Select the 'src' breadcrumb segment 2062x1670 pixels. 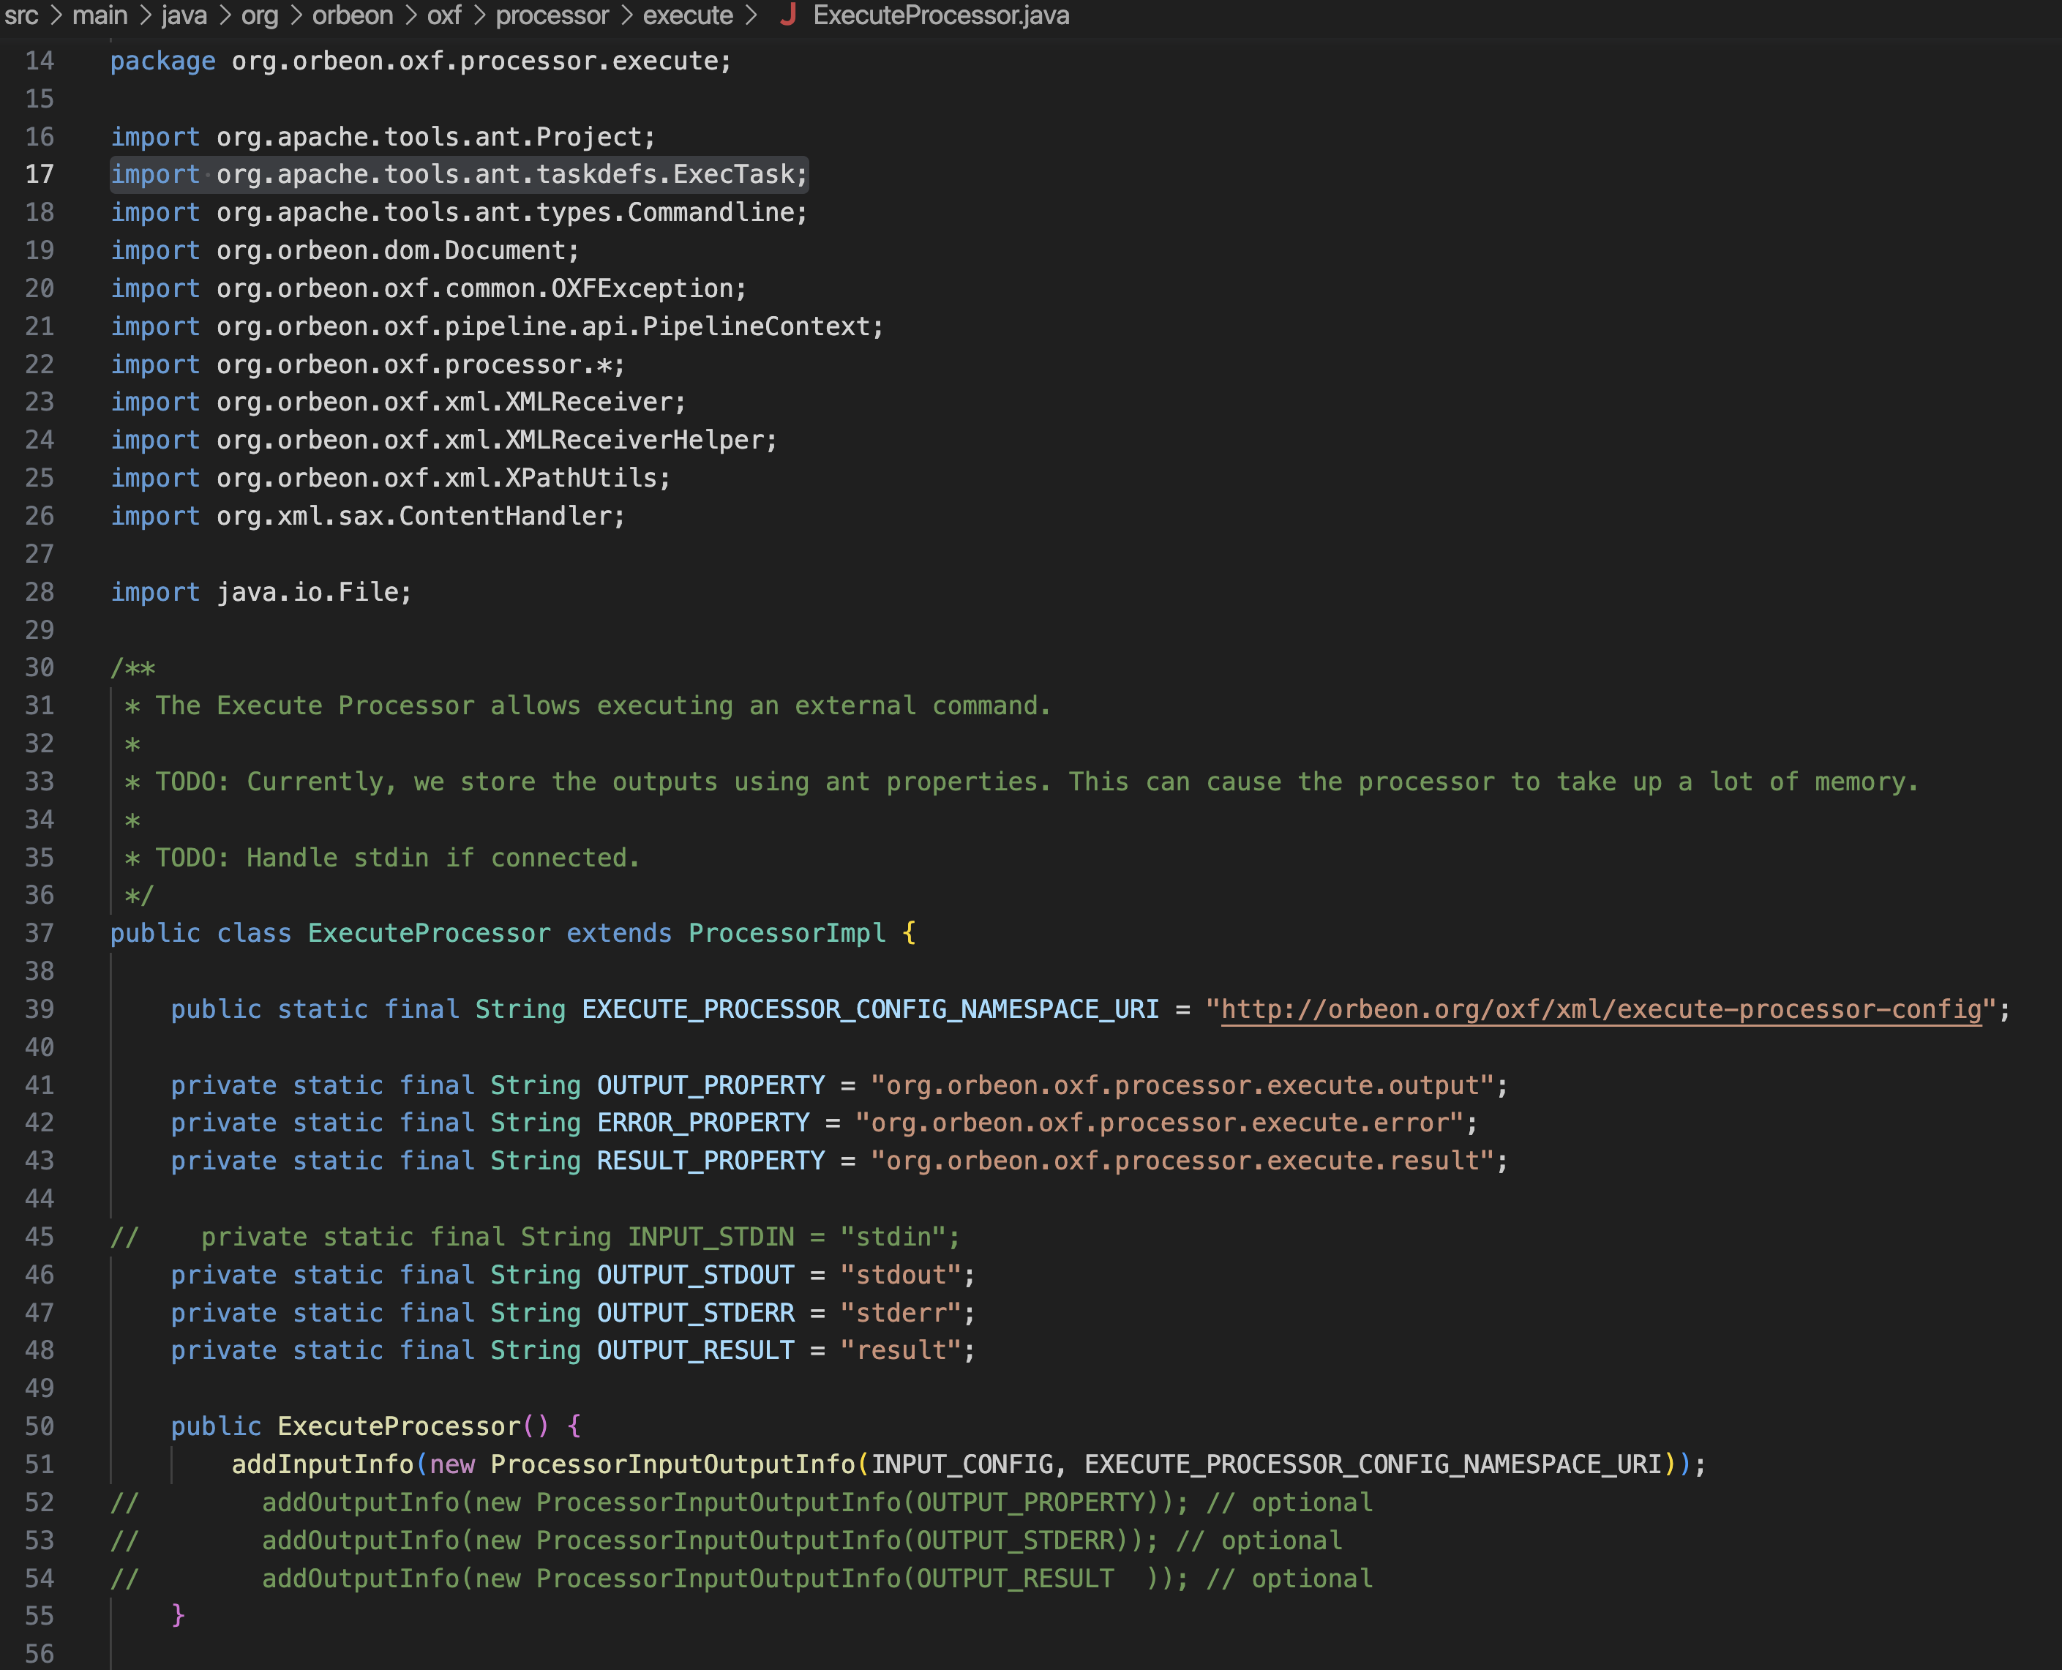coord(21,15)
